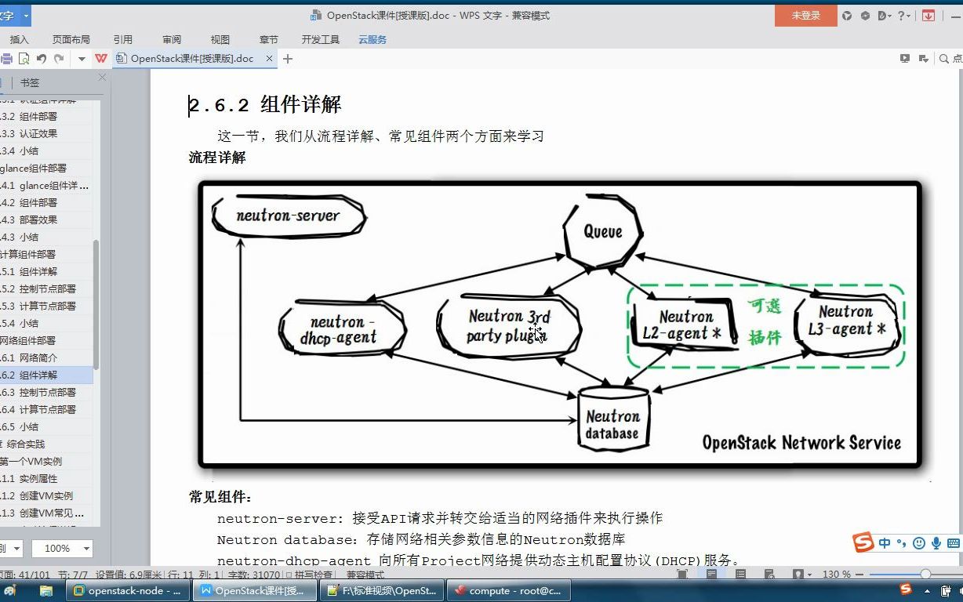The height and width of the screenshot is (602, 963).
Task: Click 字数: 31070 in status bar
Action: pos(253,575)
